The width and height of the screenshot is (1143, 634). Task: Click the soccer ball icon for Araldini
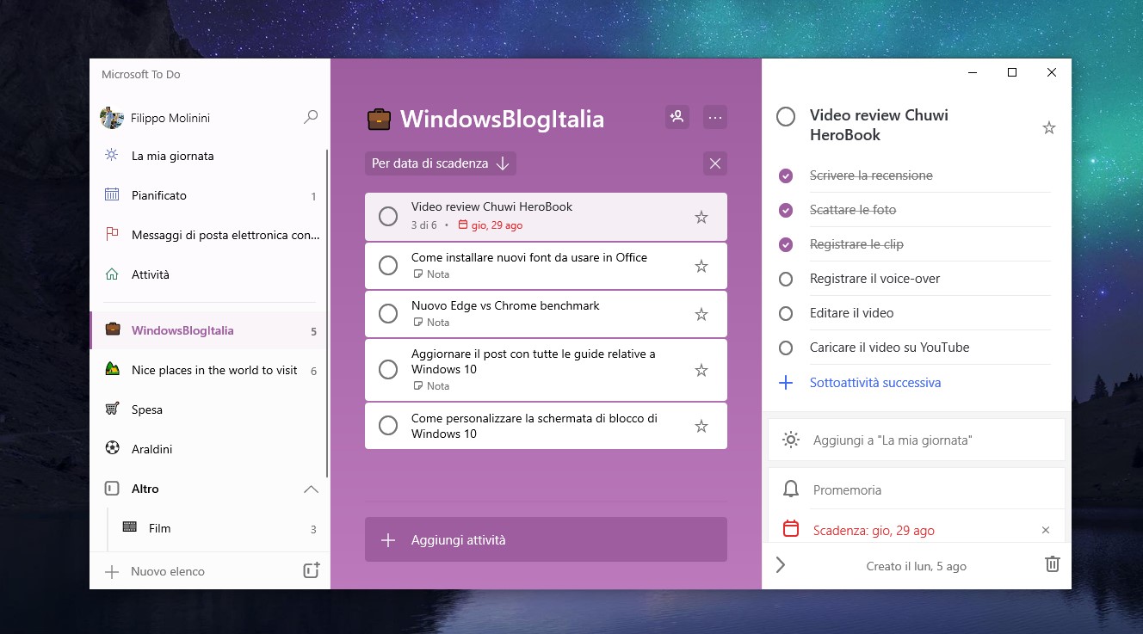[112, 448]
